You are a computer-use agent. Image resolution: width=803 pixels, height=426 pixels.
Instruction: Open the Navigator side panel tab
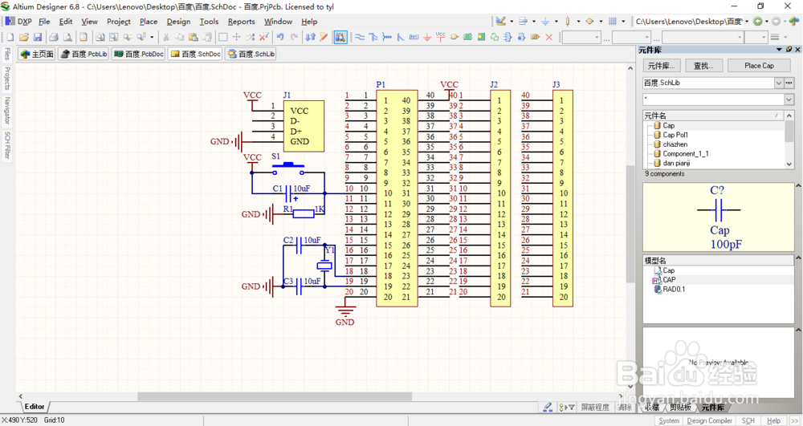click(6, 111)
